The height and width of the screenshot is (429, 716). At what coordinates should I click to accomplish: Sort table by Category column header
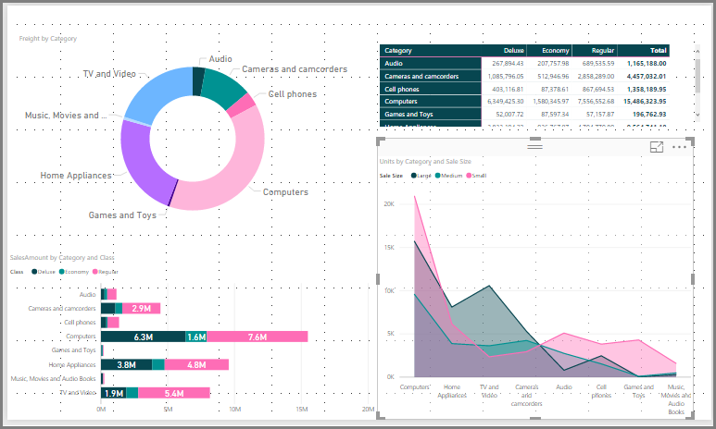(399, 50)
